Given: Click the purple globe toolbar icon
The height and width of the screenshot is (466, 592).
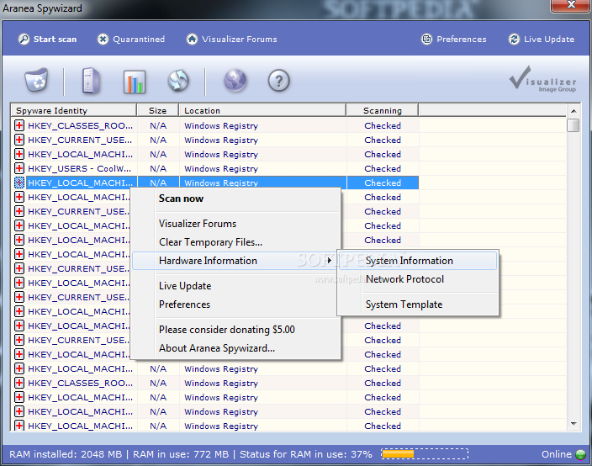Looking at the screenshot, I should (235, 81).
